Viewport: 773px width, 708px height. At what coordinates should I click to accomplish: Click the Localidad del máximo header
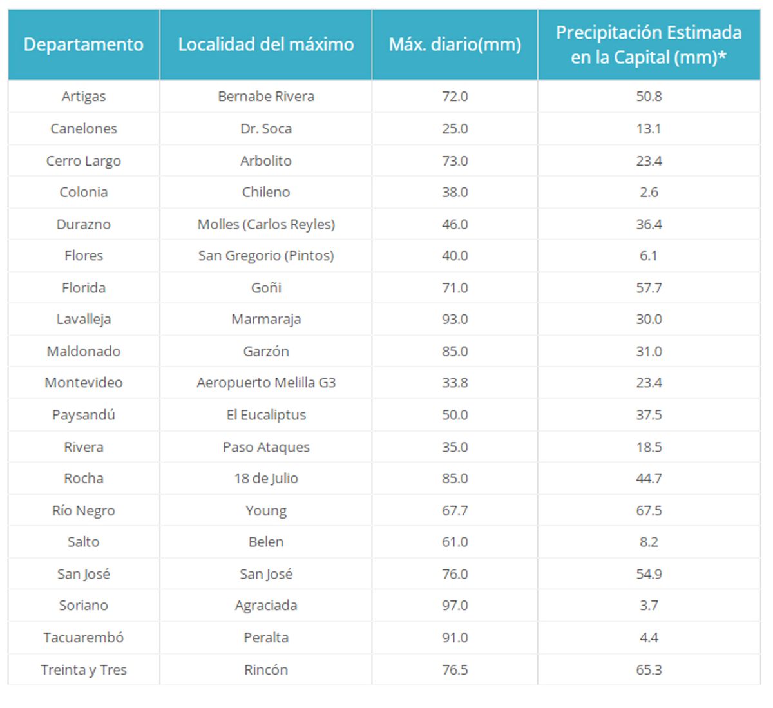(266, 44)
